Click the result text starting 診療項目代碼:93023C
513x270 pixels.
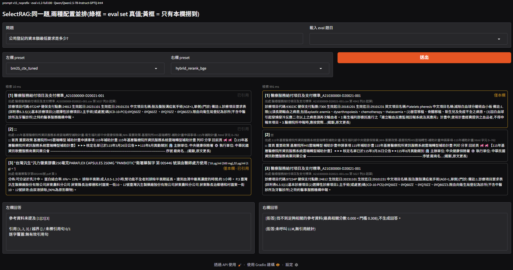pos(384,114)
